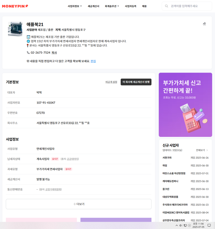Copy the phone number with 복사 link
This screenshot has width=215, height=229.
(54, 53)
